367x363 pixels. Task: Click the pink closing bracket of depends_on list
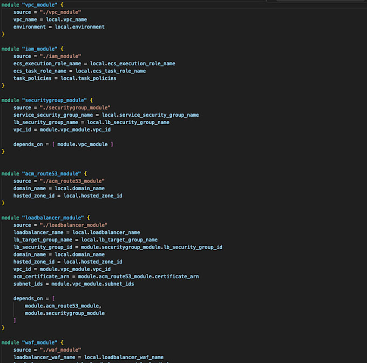tap(15, 320)
